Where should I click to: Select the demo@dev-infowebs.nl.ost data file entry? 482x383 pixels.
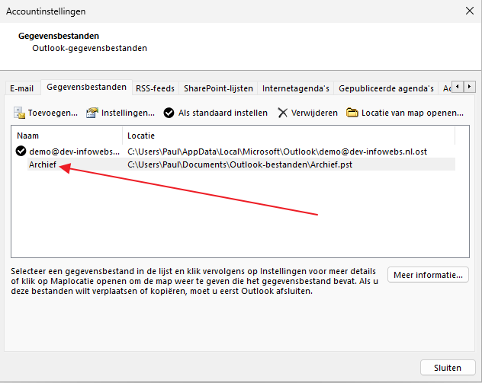tap(75, 152)
